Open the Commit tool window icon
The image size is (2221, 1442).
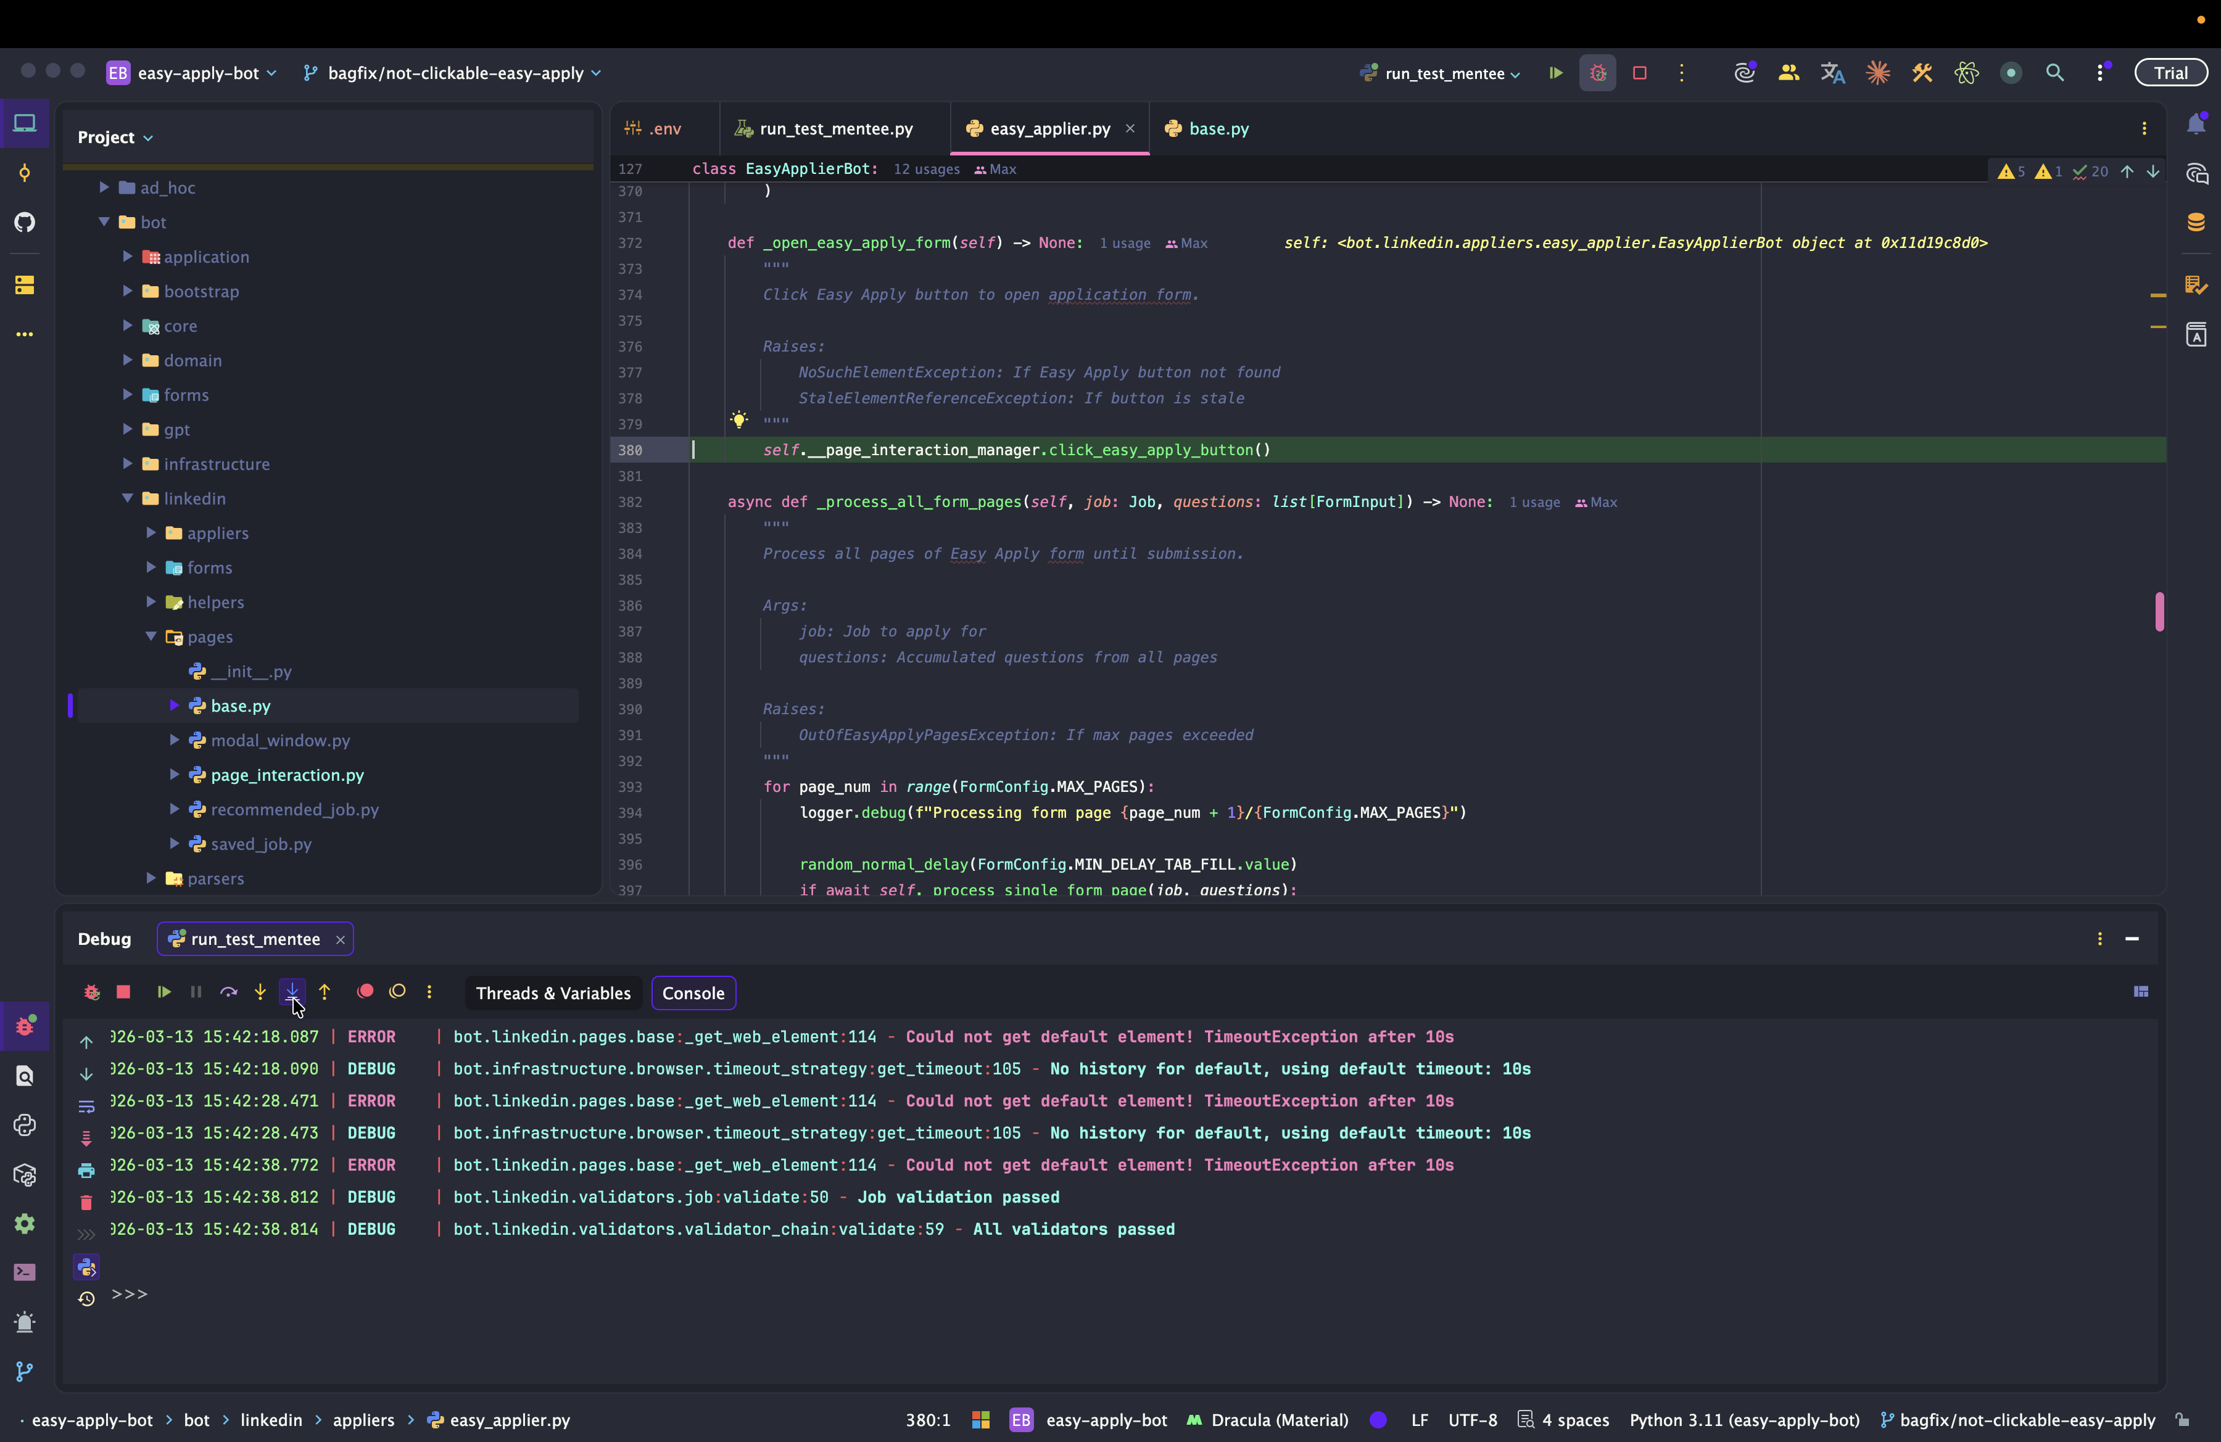[x=25, y=173]
